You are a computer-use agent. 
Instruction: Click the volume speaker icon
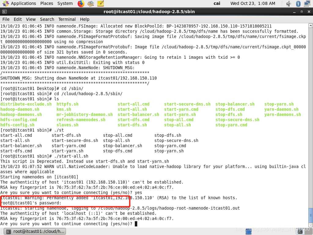pyautogui.click(x=289, y=4)
